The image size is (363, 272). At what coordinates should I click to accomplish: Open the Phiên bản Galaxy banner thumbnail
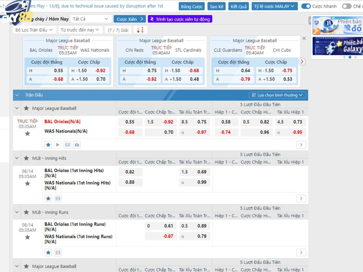click(x=338, y=46)
